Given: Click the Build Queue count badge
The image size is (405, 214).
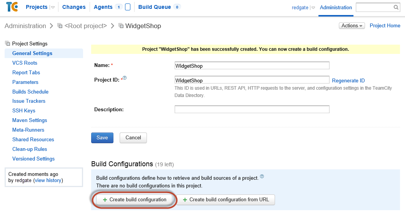Looking at the screenshot, I should (177, 7).
